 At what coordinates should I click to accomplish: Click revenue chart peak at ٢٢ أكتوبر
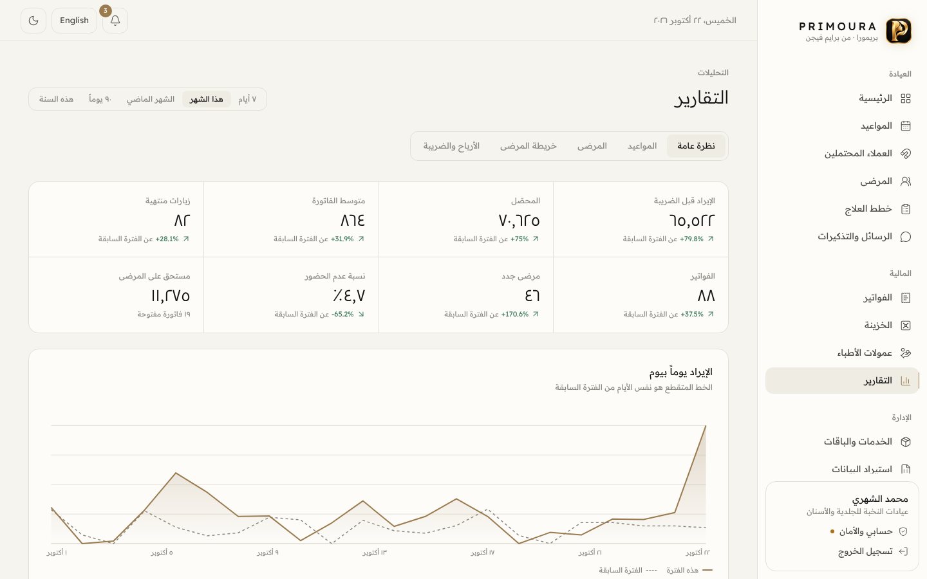pyautogui.click(x=706, y=426)
